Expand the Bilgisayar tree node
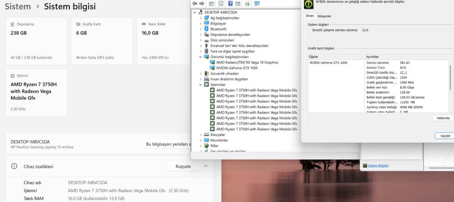Image resolution: width=454 pixels, height=202 pixels. [201, 23]
